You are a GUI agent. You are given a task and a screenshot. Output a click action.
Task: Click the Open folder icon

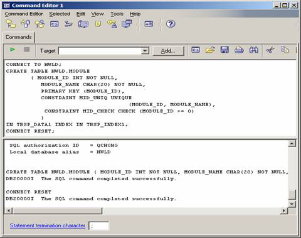click(210, 50)
